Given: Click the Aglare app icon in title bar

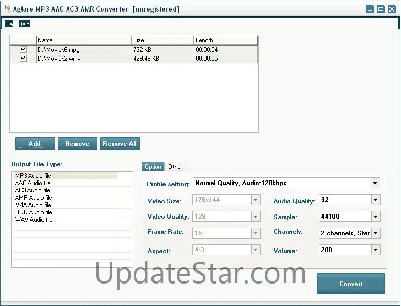Looking at the screenshot, I should [x=8, y=9].
